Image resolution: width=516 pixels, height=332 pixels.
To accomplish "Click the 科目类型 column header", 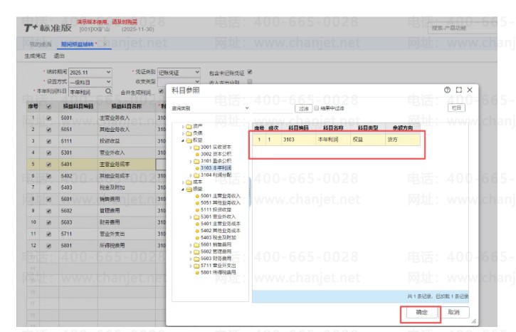I will pyautogui.click(x=367, y=128).
